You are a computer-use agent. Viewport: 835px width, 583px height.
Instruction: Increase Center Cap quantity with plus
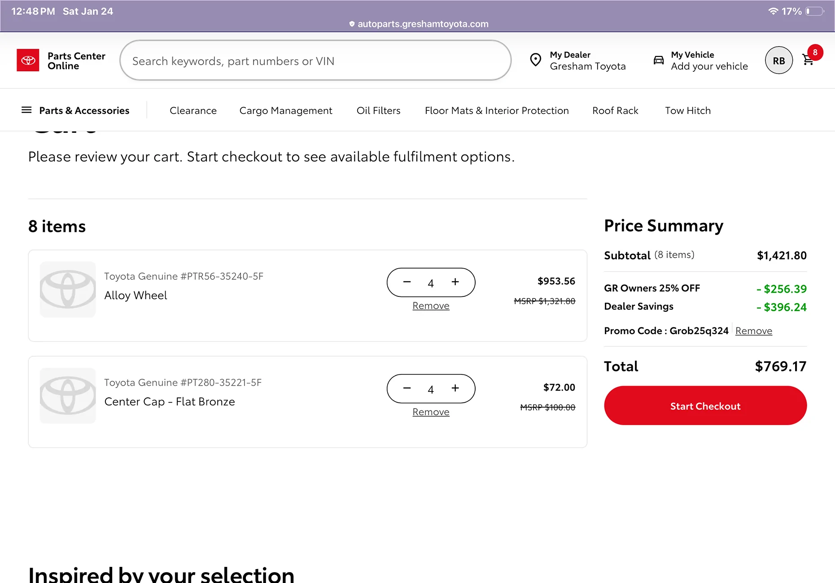click(x=455, y=388)
